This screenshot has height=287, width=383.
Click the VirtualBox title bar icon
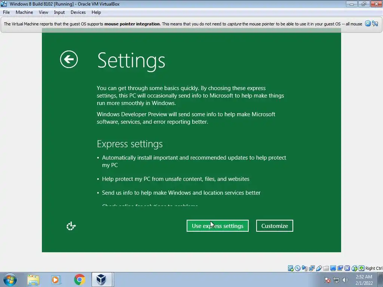pyautogui.click(x=4, y=4)
